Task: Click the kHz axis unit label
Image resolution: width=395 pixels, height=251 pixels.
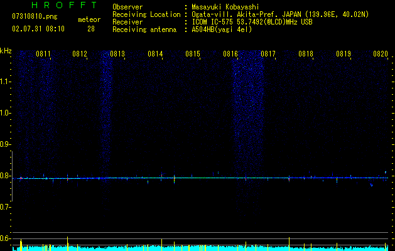Action: click(x=6, y=51)
